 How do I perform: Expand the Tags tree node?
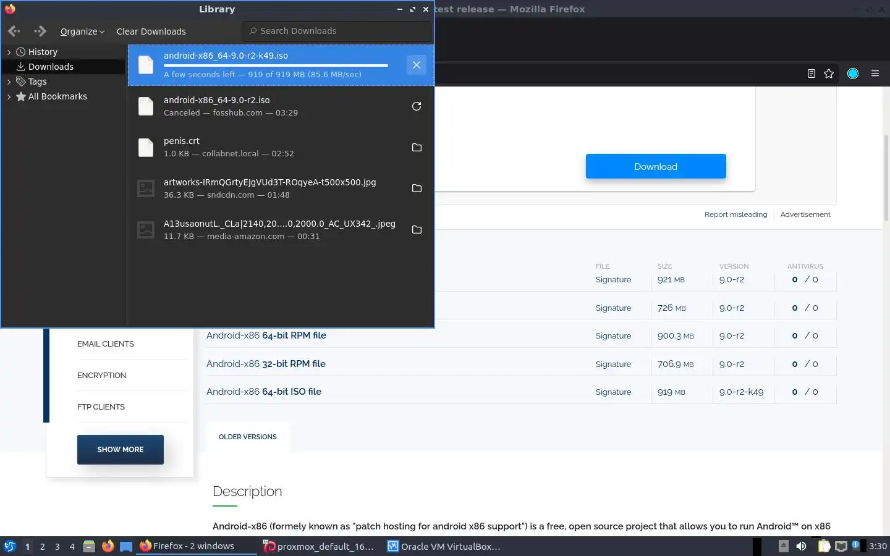click(9, 82)
